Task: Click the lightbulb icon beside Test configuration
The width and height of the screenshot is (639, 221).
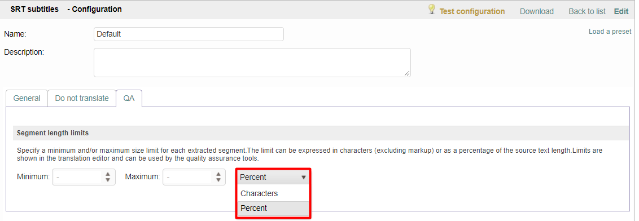Action: 432,10
